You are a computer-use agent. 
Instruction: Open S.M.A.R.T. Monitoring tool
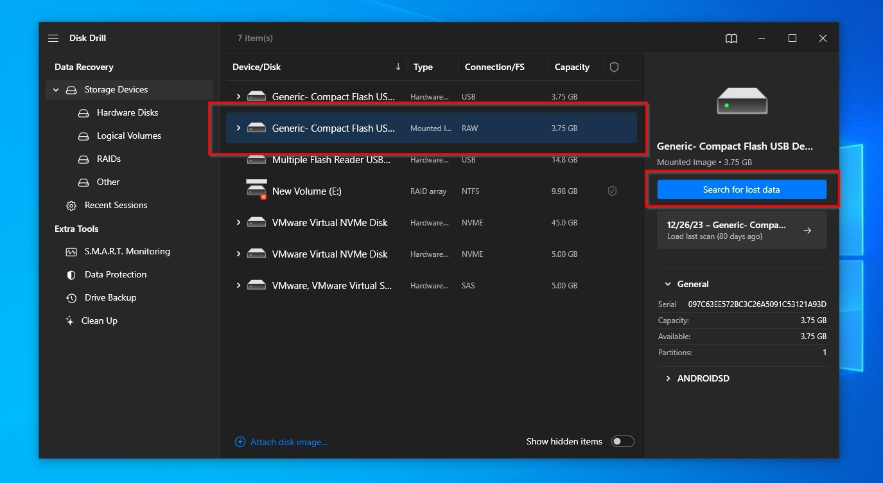point(127,252)
